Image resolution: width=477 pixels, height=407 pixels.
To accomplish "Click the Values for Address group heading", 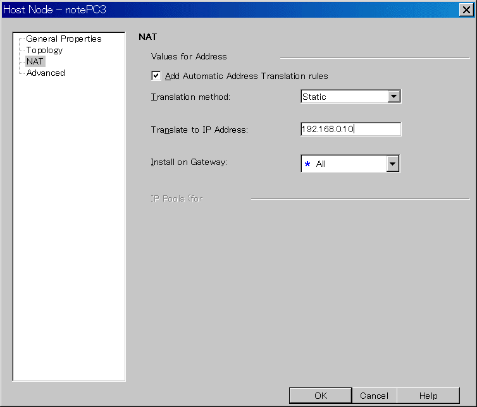I will pyautogui.click(x=189, y=57).
